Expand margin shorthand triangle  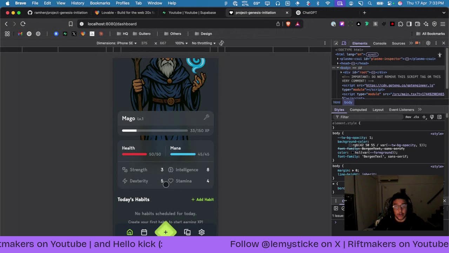[353, 170]
